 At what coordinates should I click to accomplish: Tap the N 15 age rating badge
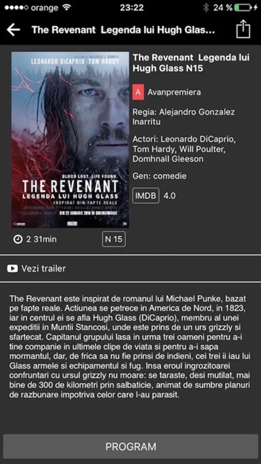114,239
